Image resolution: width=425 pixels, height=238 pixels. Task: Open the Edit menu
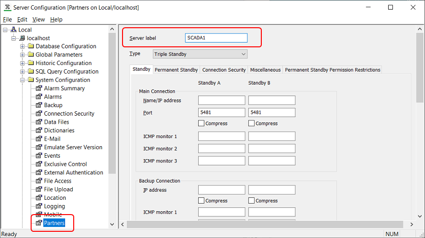[22, 20]
